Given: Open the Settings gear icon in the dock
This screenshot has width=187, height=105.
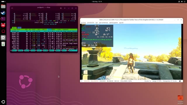Looking at the screenshot, I should click(3, 38).
